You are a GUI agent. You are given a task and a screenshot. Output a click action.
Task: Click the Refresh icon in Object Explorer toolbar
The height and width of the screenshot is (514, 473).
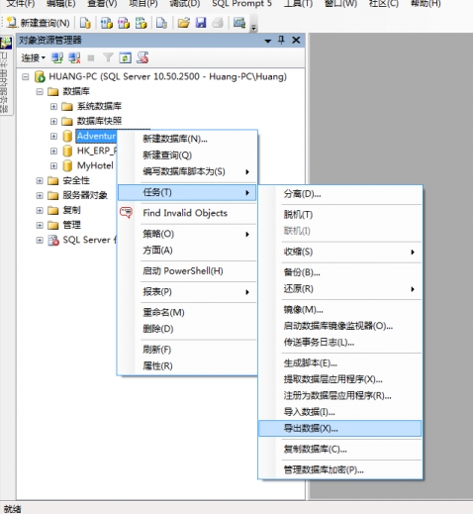coord(125,58)
